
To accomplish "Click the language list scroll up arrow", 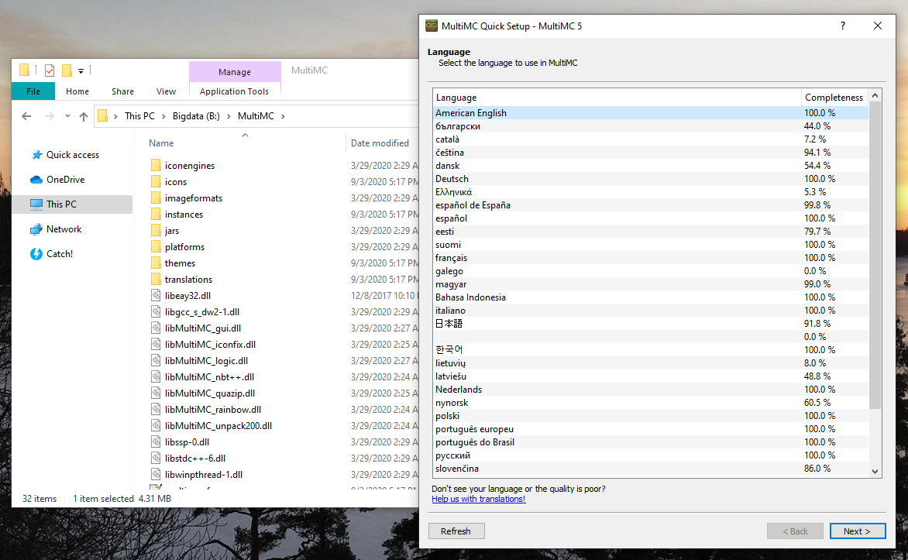I will [875, 95].
